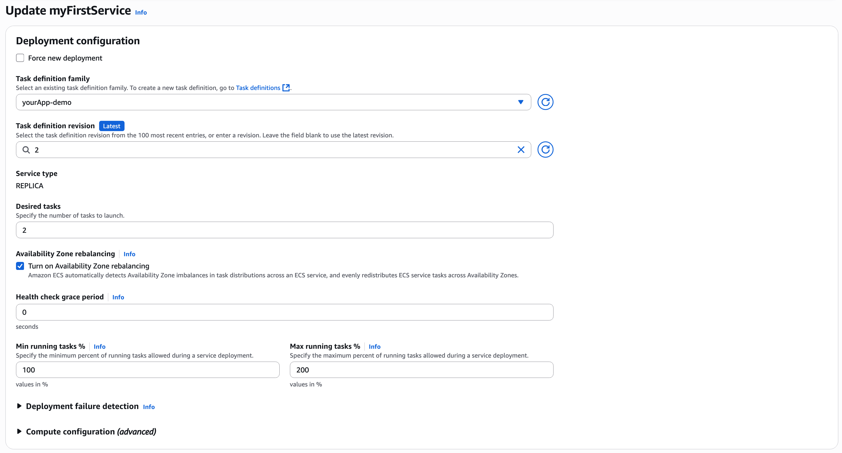Open Task definitions external link icon
The width and height of the screenshot is (842, 453).
click(x=286, y=88)
